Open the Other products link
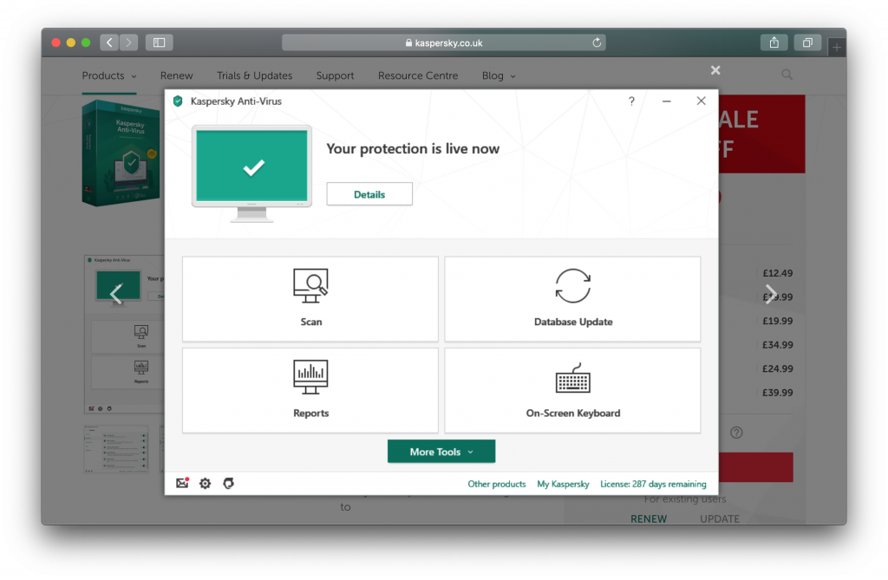Image resolution: width=888 pixels, height=580 pixels. point(497,484)
